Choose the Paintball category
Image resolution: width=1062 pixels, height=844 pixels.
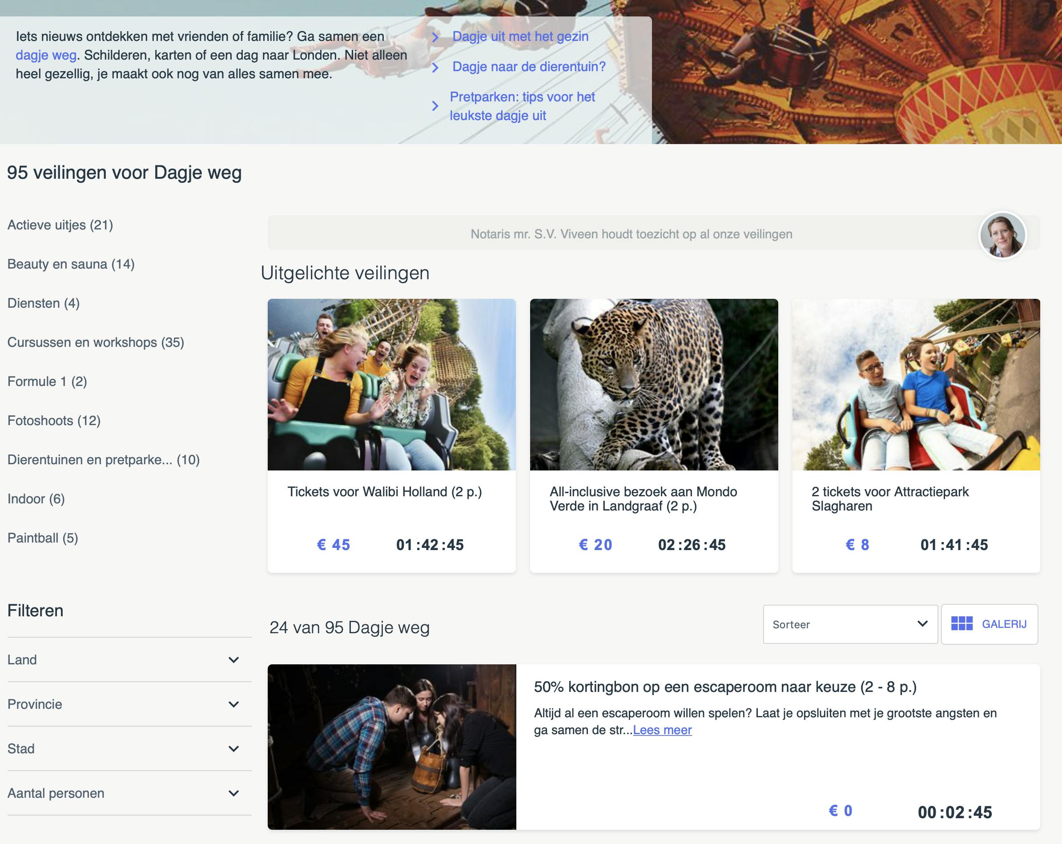43,538
